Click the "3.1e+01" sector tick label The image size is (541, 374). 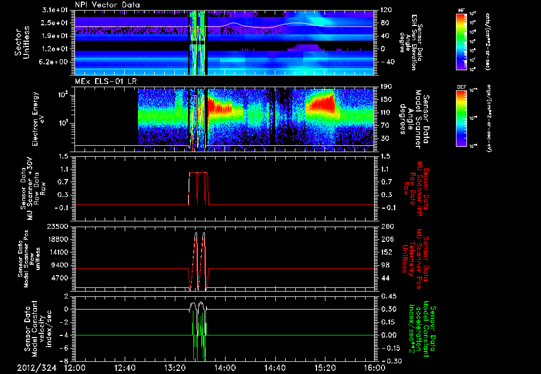click(x=56, y=11)
